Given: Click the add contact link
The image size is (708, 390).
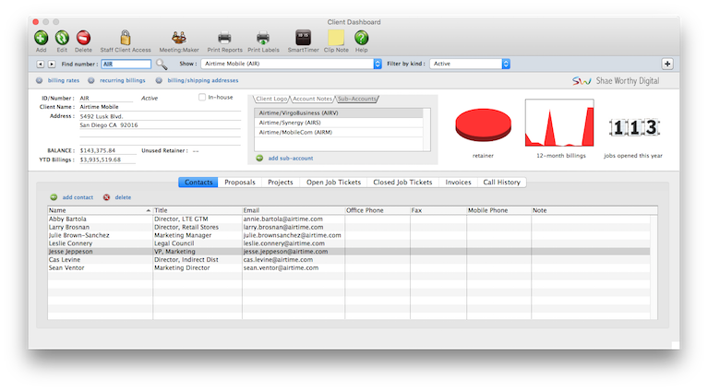Looking at the screenshot, I should click(x=78, y=197).
